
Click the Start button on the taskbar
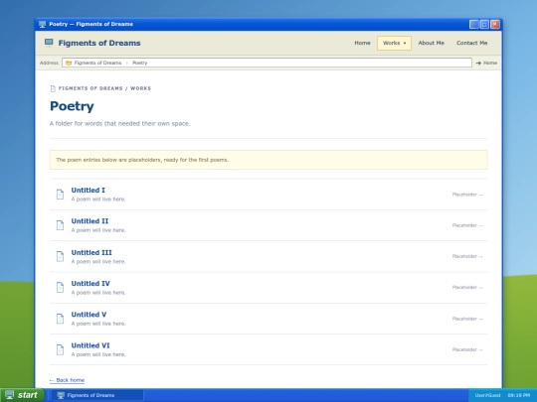click(22, 395)
